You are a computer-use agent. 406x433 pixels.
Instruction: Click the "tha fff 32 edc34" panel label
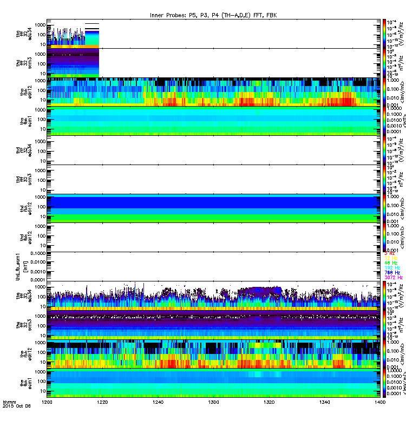pyautogui.click(x=24, y=34)
